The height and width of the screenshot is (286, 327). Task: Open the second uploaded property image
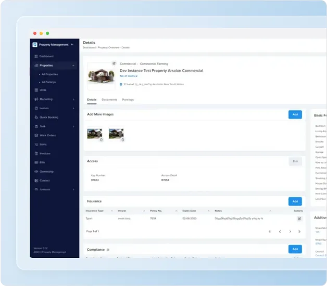(116, 133)
